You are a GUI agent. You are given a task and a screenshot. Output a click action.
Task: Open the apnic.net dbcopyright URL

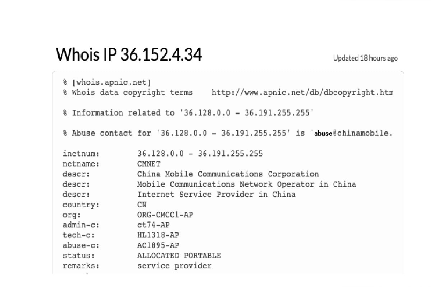pyautogui.click(x=302, y=93)
